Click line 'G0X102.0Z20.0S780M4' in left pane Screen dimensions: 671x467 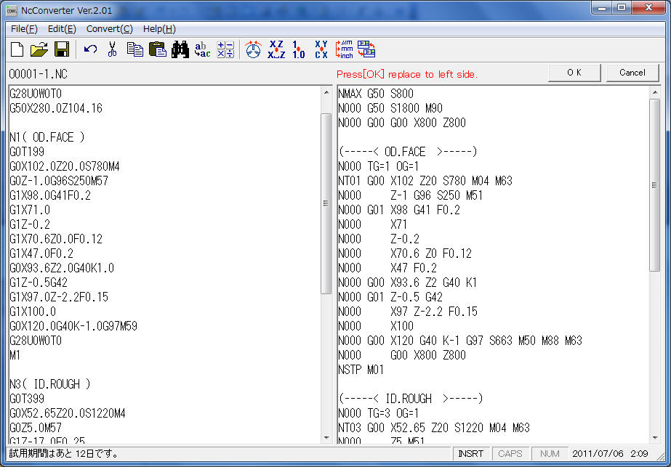65,166
